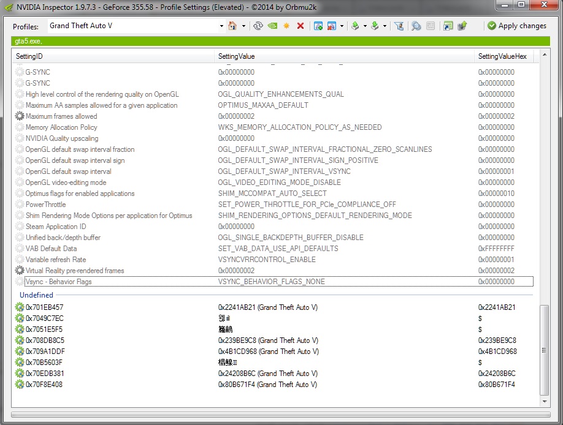Click value SHIM_MCCOMPAT_AUTO_SELECT
This screenshot has width=563, height=425.
coord(272,194)
